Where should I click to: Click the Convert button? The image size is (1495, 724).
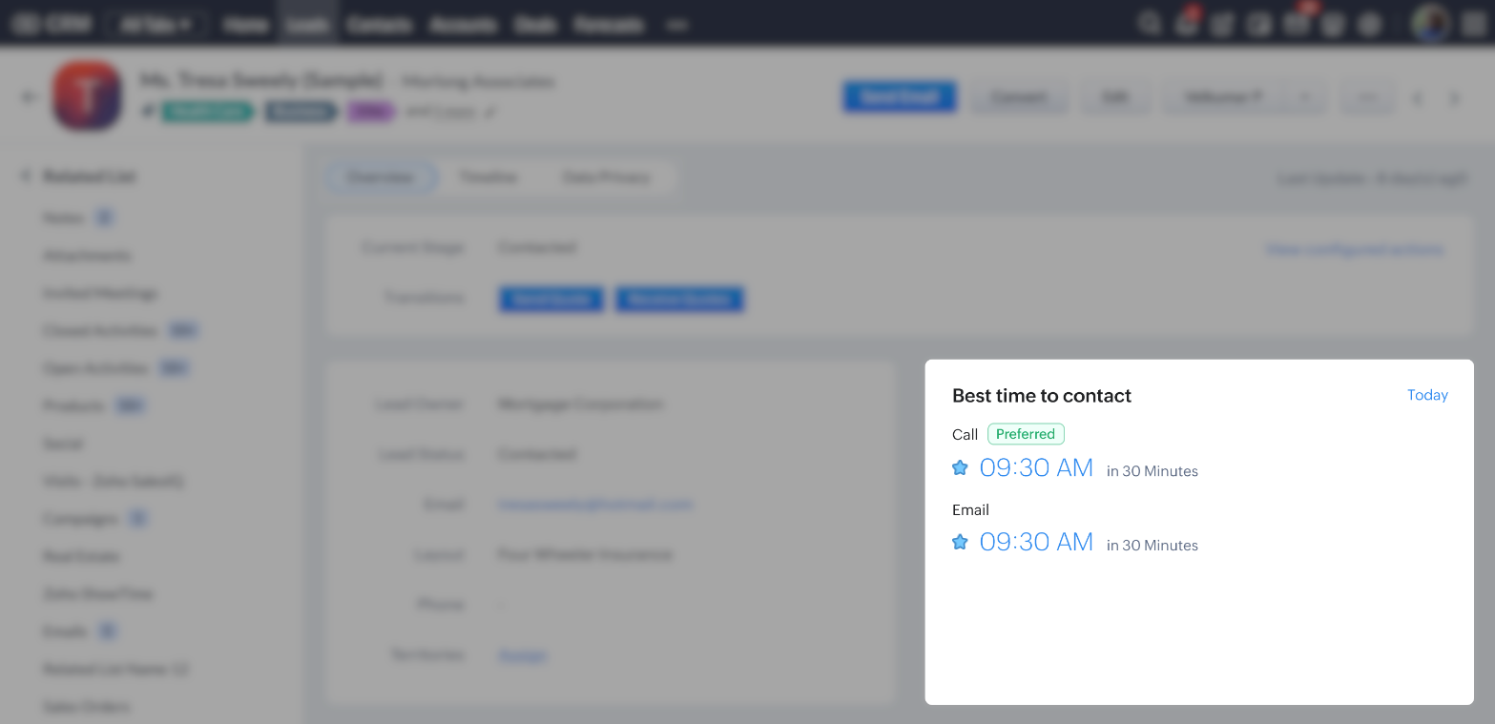click(x=1018, y=97)
